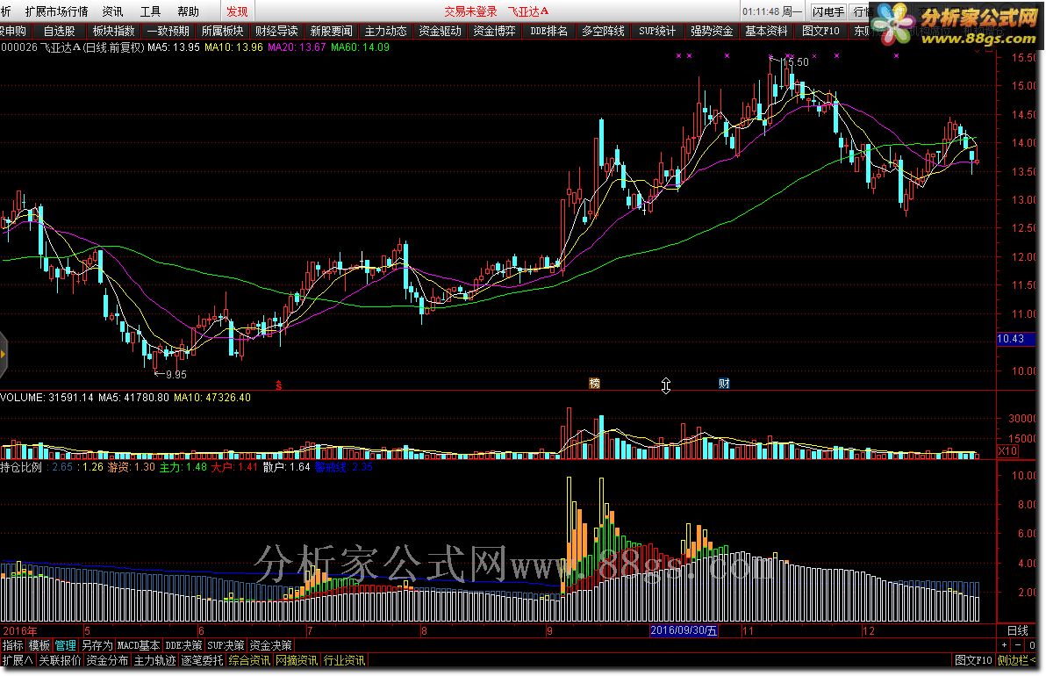The width and height of the screenshot is (1046, 676).
Task: Select the 主力动态 toolbar button
Action: coord(385,31)
